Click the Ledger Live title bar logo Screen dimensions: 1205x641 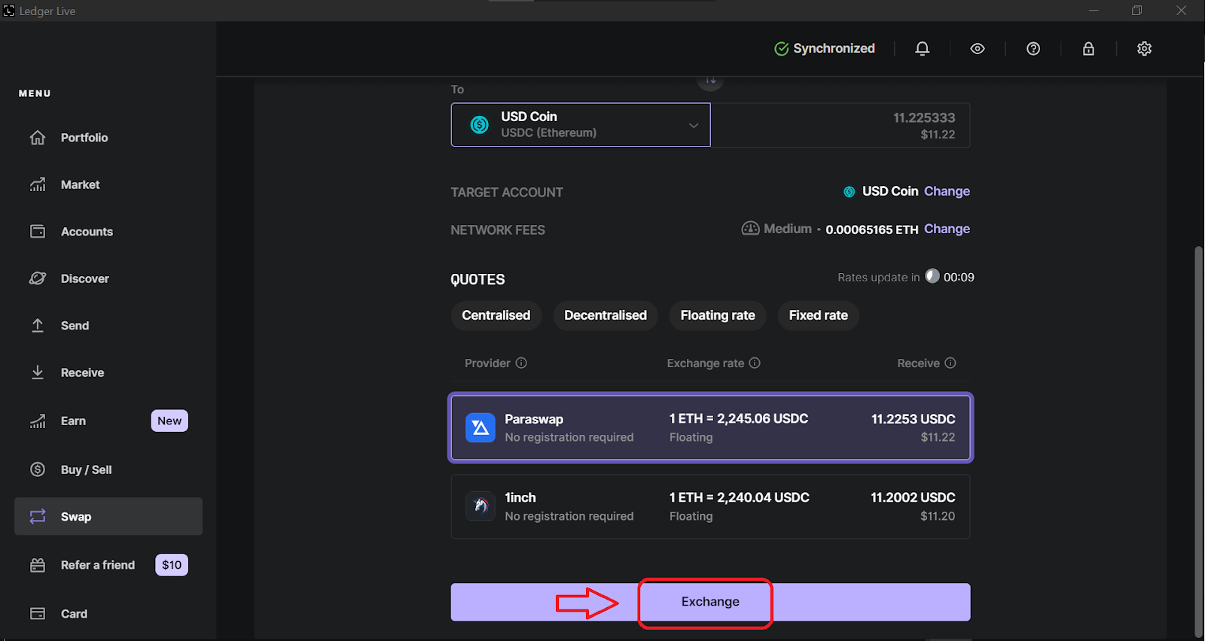[9, 11]
